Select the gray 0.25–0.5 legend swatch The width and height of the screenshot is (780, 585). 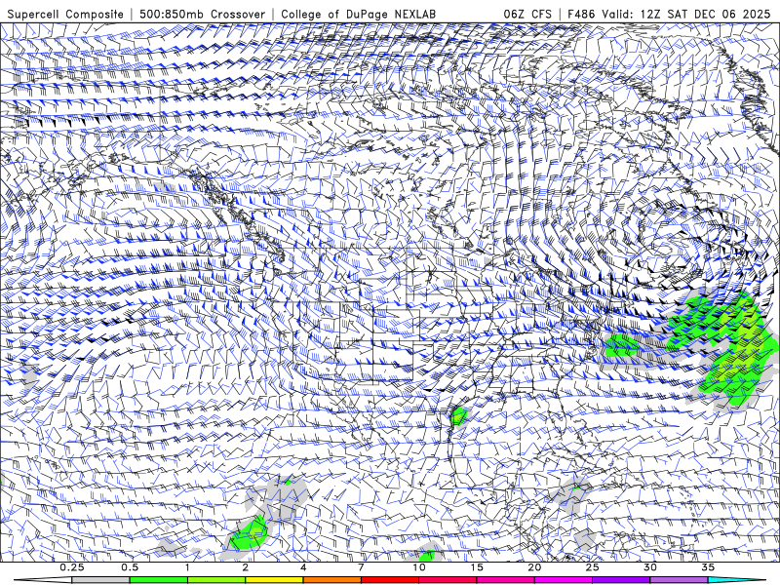[100, 580]
